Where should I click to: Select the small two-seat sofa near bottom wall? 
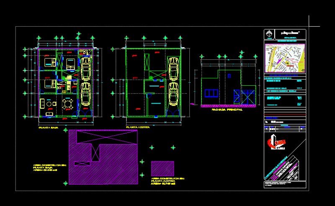coord(49,114)
